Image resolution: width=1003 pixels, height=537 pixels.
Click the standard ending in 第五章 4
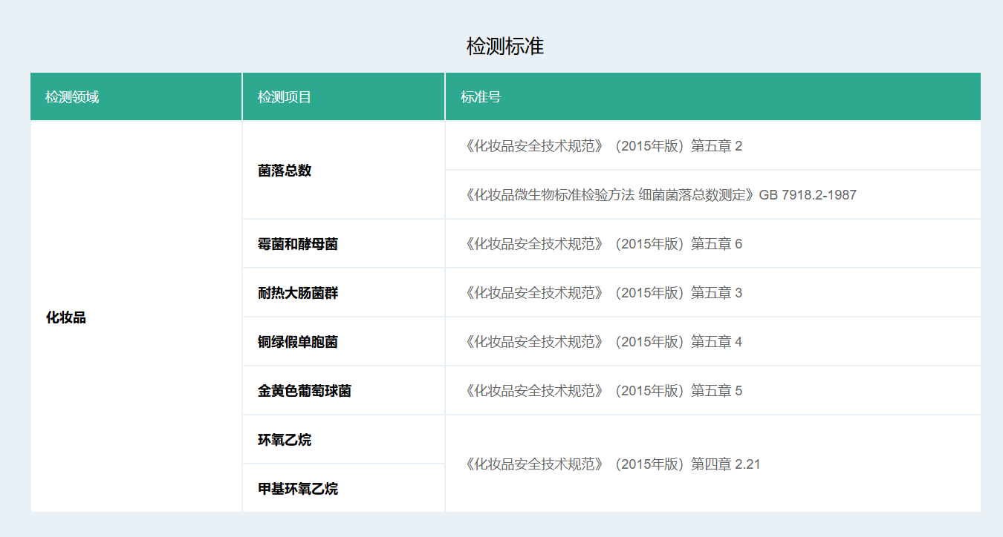(x=602, y=342)
